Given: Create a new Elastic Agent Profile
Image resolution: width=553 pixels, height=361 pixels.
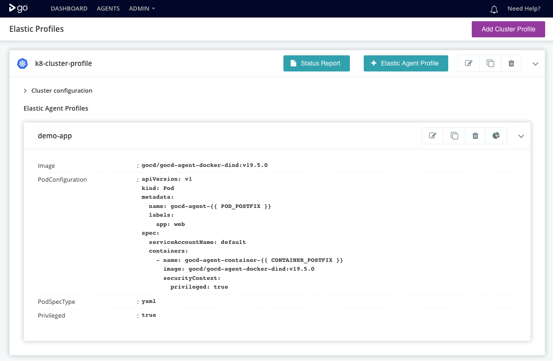Looking at the screenshot, I should click(x=406, y=63).
